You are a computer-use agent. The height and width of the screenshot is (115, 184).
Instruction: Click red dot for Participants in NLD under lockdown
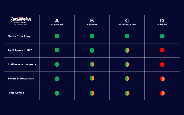162,50
